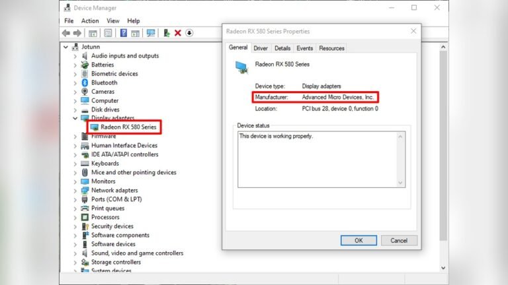Open the Help menu
This screenshot has width=508, height=285.
point(133,21)
